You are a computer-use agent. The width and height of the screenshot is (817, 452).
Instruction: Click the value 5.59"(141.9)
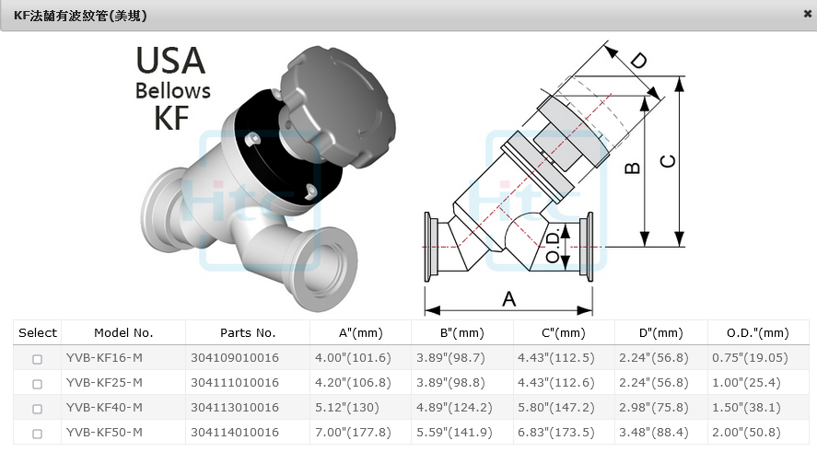[x=454, y=433]
